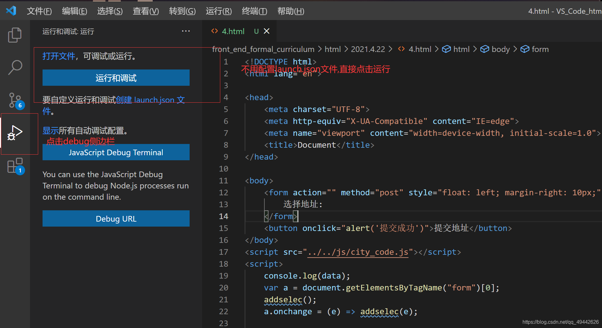Click the addselec() call on line 21
The image size is (602, 328).
point(290,300)
